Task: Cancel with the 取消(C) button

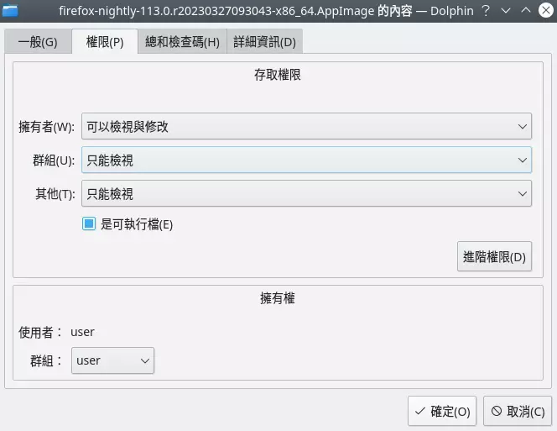Action: click(x=518, y=411)
